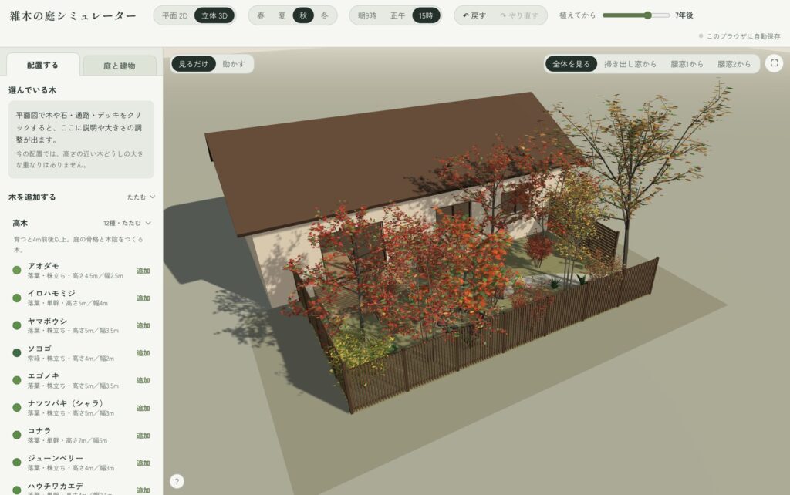The image size is (790, 495).
Task: Select the 夏 season
Action: tap(282, 15)
